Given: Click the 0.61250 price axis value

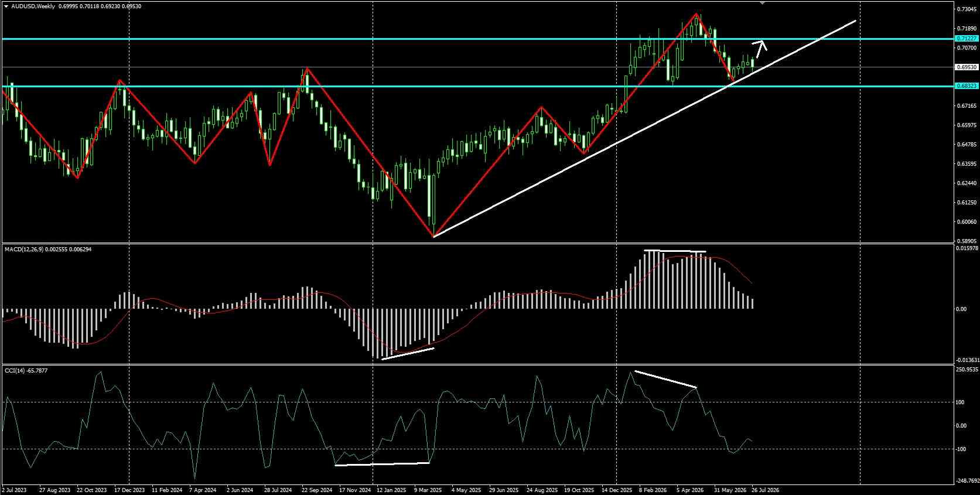Looking at the screenshot, I should (x=967, y=203).
